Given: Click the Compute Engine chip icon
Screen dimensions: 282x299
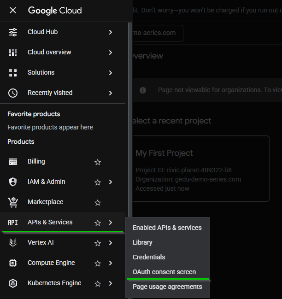Looking at the screenshot, I should point(13,263).
